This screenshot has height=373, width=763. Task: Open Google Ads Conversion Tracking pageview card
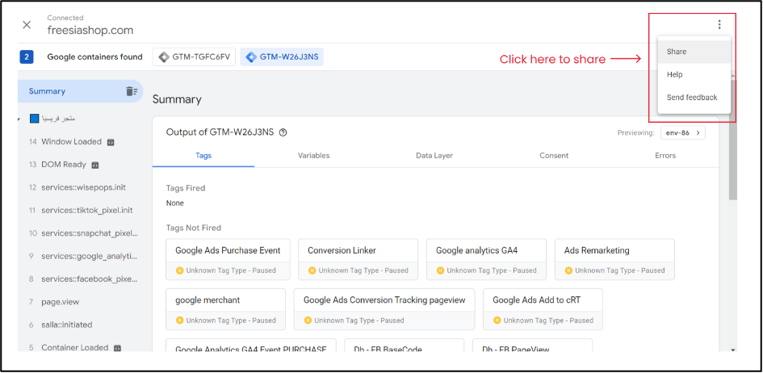tap(384, 309)
